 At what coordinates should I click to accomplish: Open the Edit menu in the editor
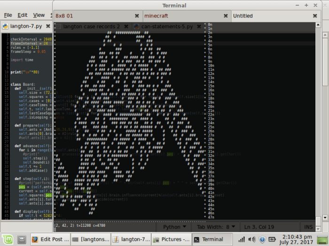click(x=23, y=15)
